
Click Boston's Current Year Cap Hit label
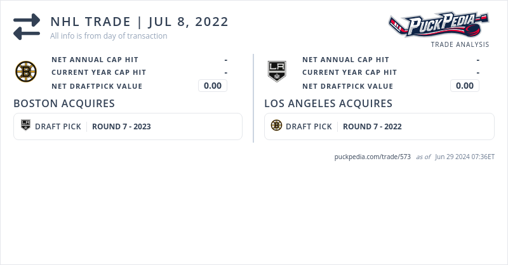click(98, 72)
